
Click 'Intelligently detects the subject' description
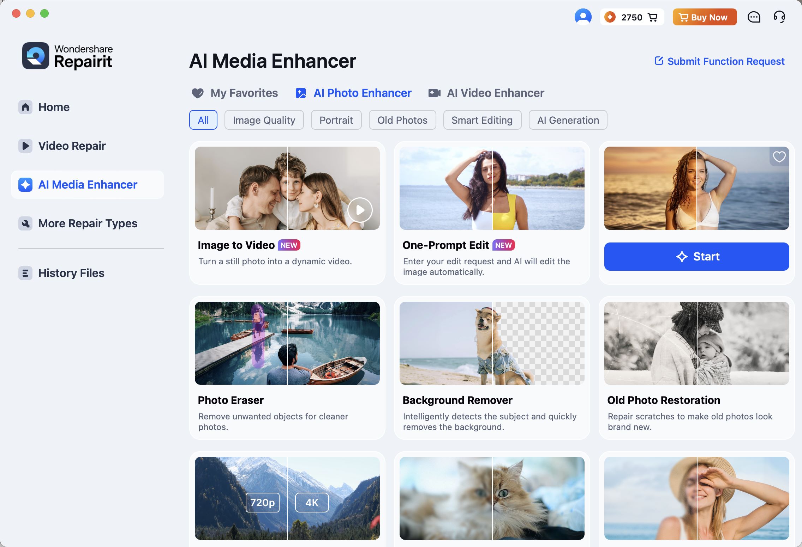click(490, 422)
